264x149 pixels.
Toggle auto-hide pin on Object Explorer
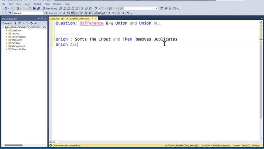click(x=42, y=19)
